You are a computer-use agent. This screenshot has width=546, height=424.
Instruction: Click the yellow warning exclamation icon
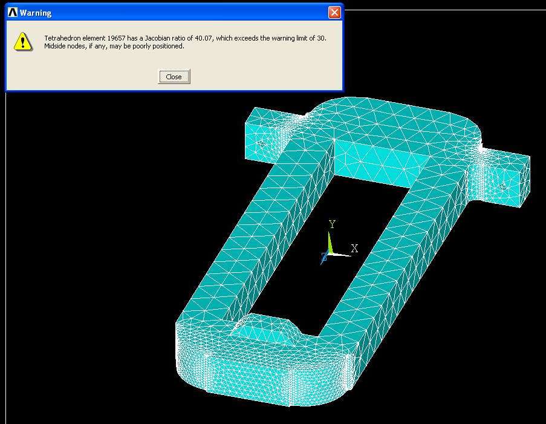pos(23,42)
